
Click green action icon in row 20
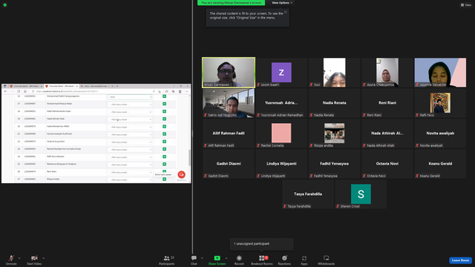[164, 127]
